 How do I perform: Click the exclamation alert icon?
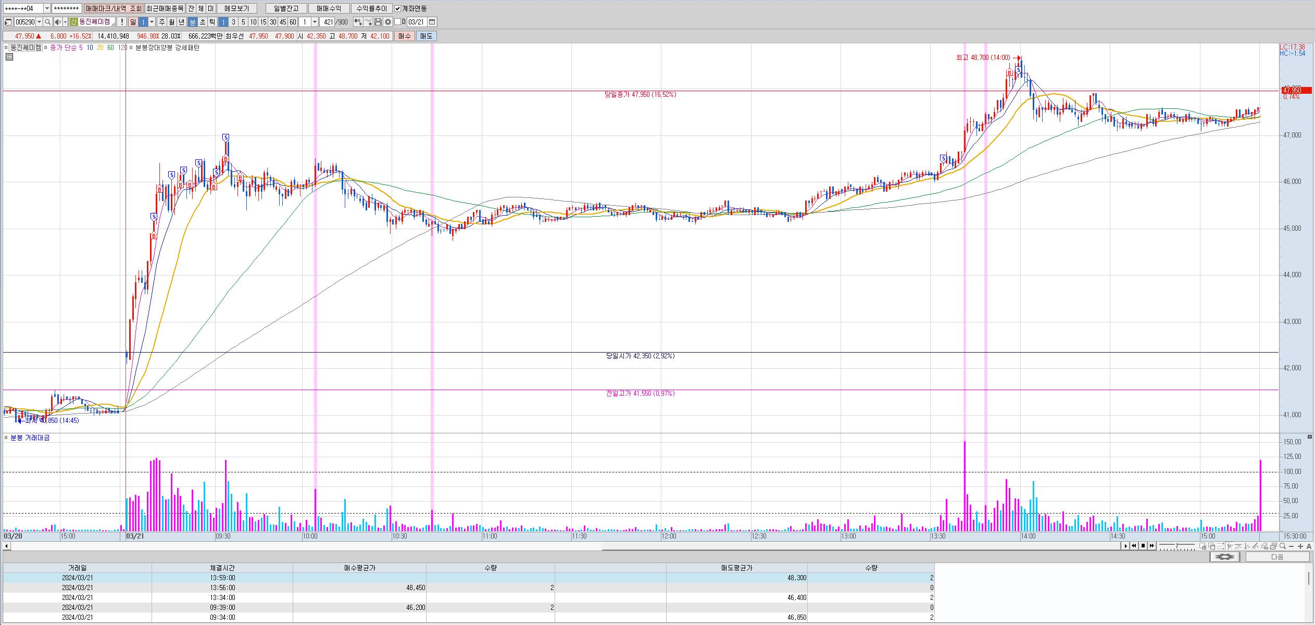point(121,22)
